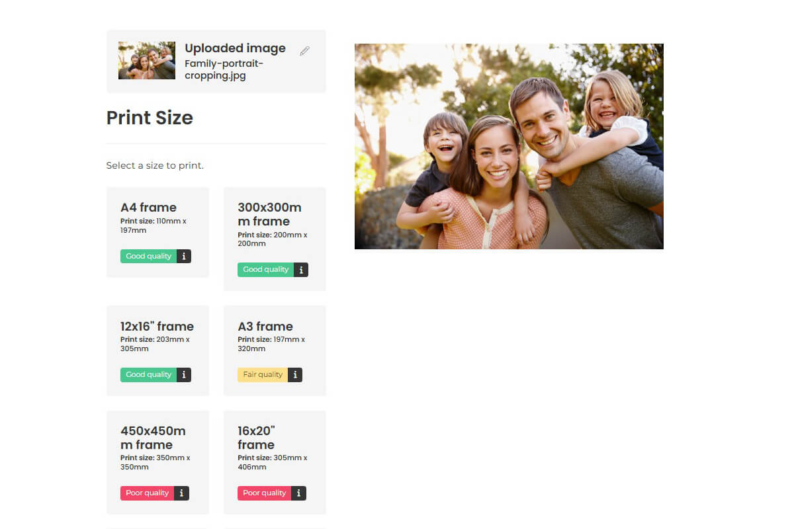Click print size text '197mm x 320mm'
This screenshot has height=529, width=794.
tap(271, 344)
